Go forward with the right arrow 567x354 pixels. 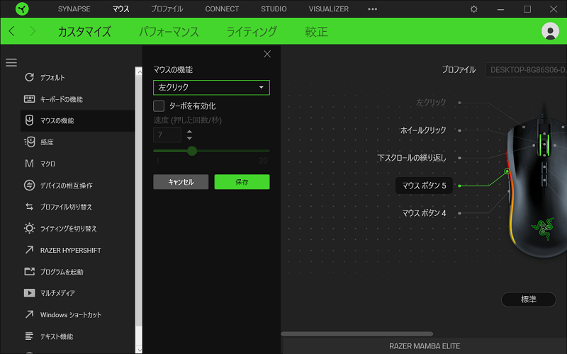[33, 31]
